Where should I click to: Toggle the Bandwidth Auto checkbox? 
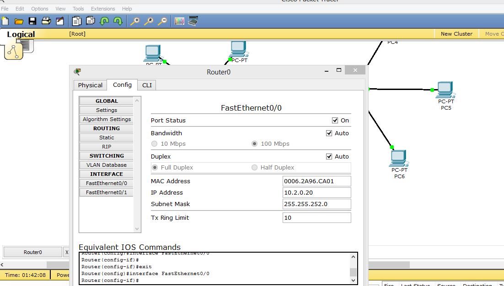(329, 133)
